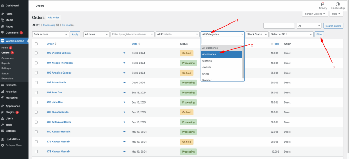Click the category dropdown list scrollbar
The width and height of the screenshot is (349, 159).
243,62
